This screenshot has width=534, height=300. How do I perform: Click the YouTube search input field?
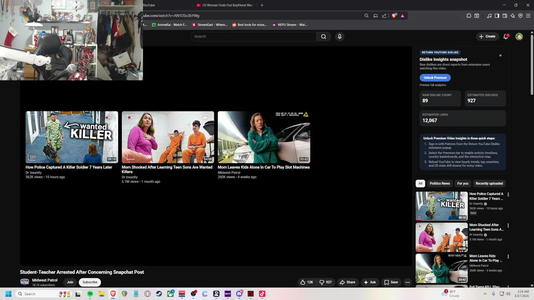(254, 36)
